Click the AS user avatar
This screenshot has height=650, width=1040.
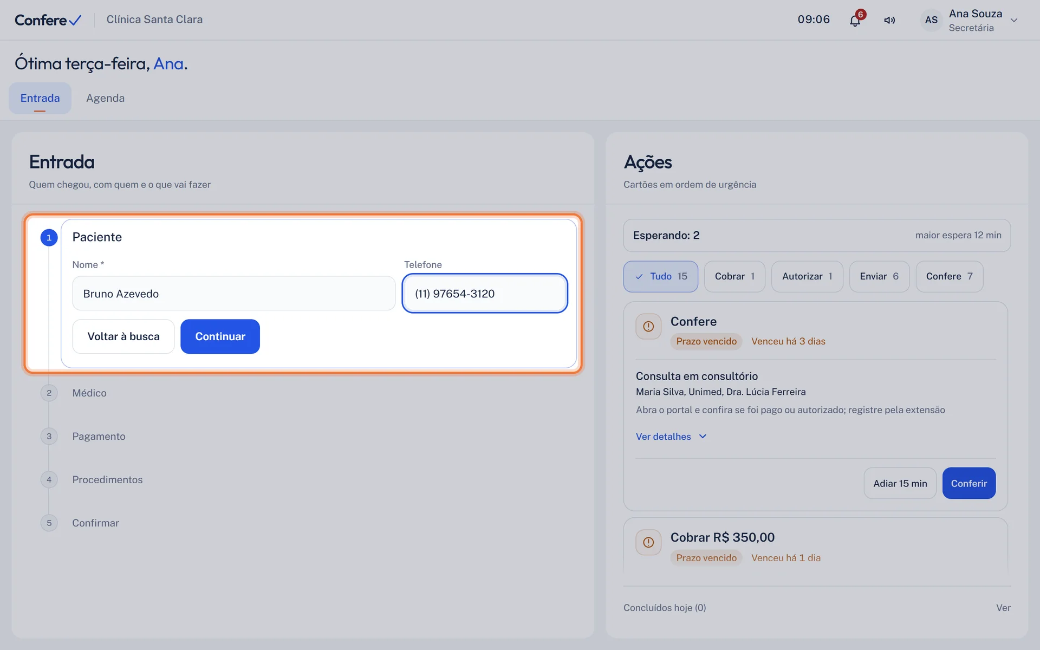point(931,20)
